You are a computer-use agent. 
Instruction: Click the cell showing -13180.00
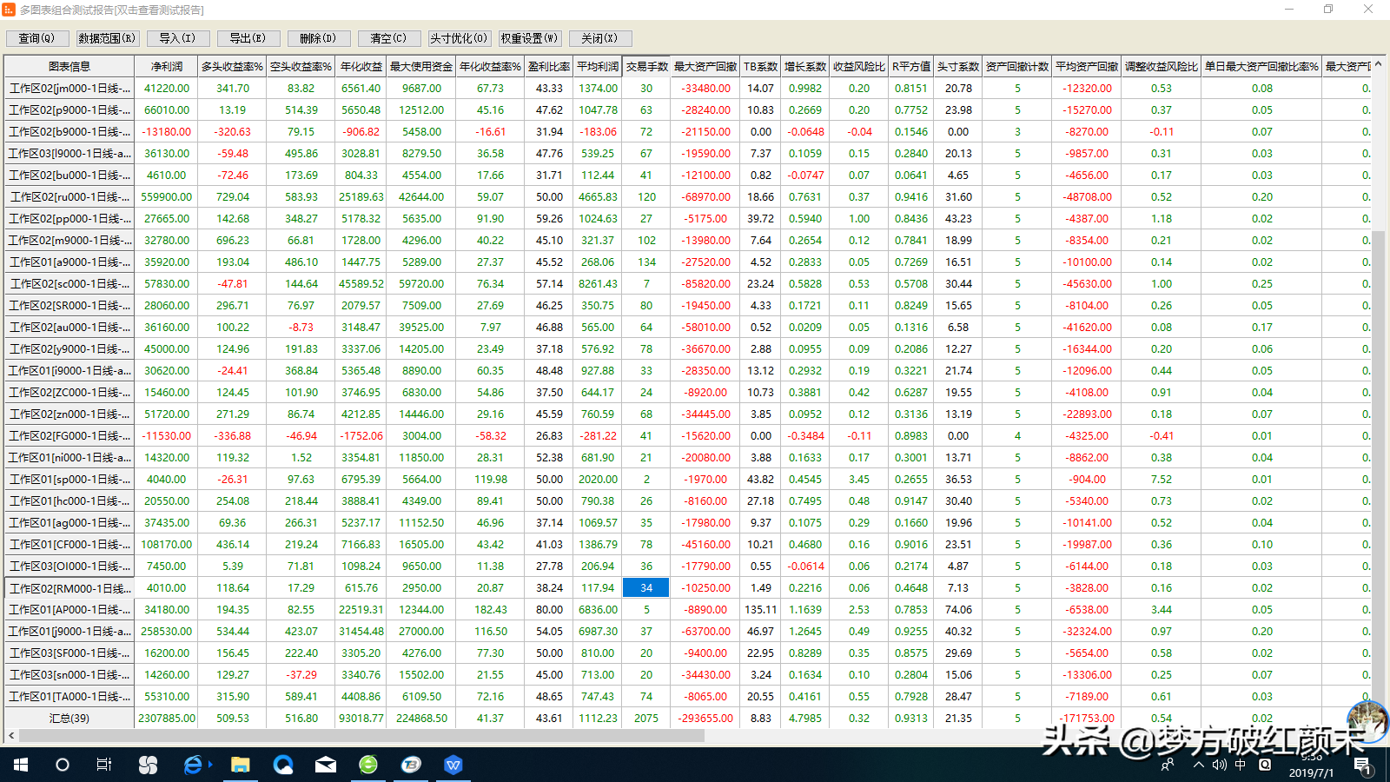(167, 131)
